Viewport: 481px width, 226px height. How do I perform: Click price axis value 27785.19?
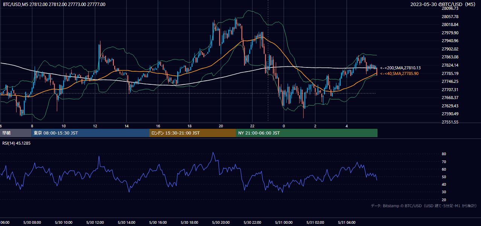click(450, 73)
